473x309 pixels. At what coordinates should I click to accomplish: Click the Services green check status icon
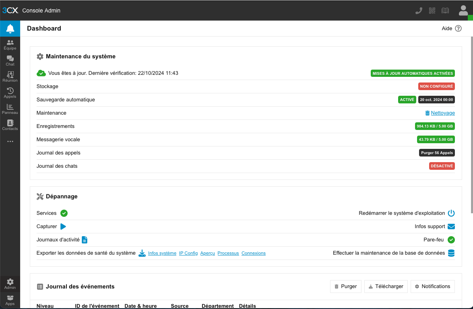tap(64, 213)
